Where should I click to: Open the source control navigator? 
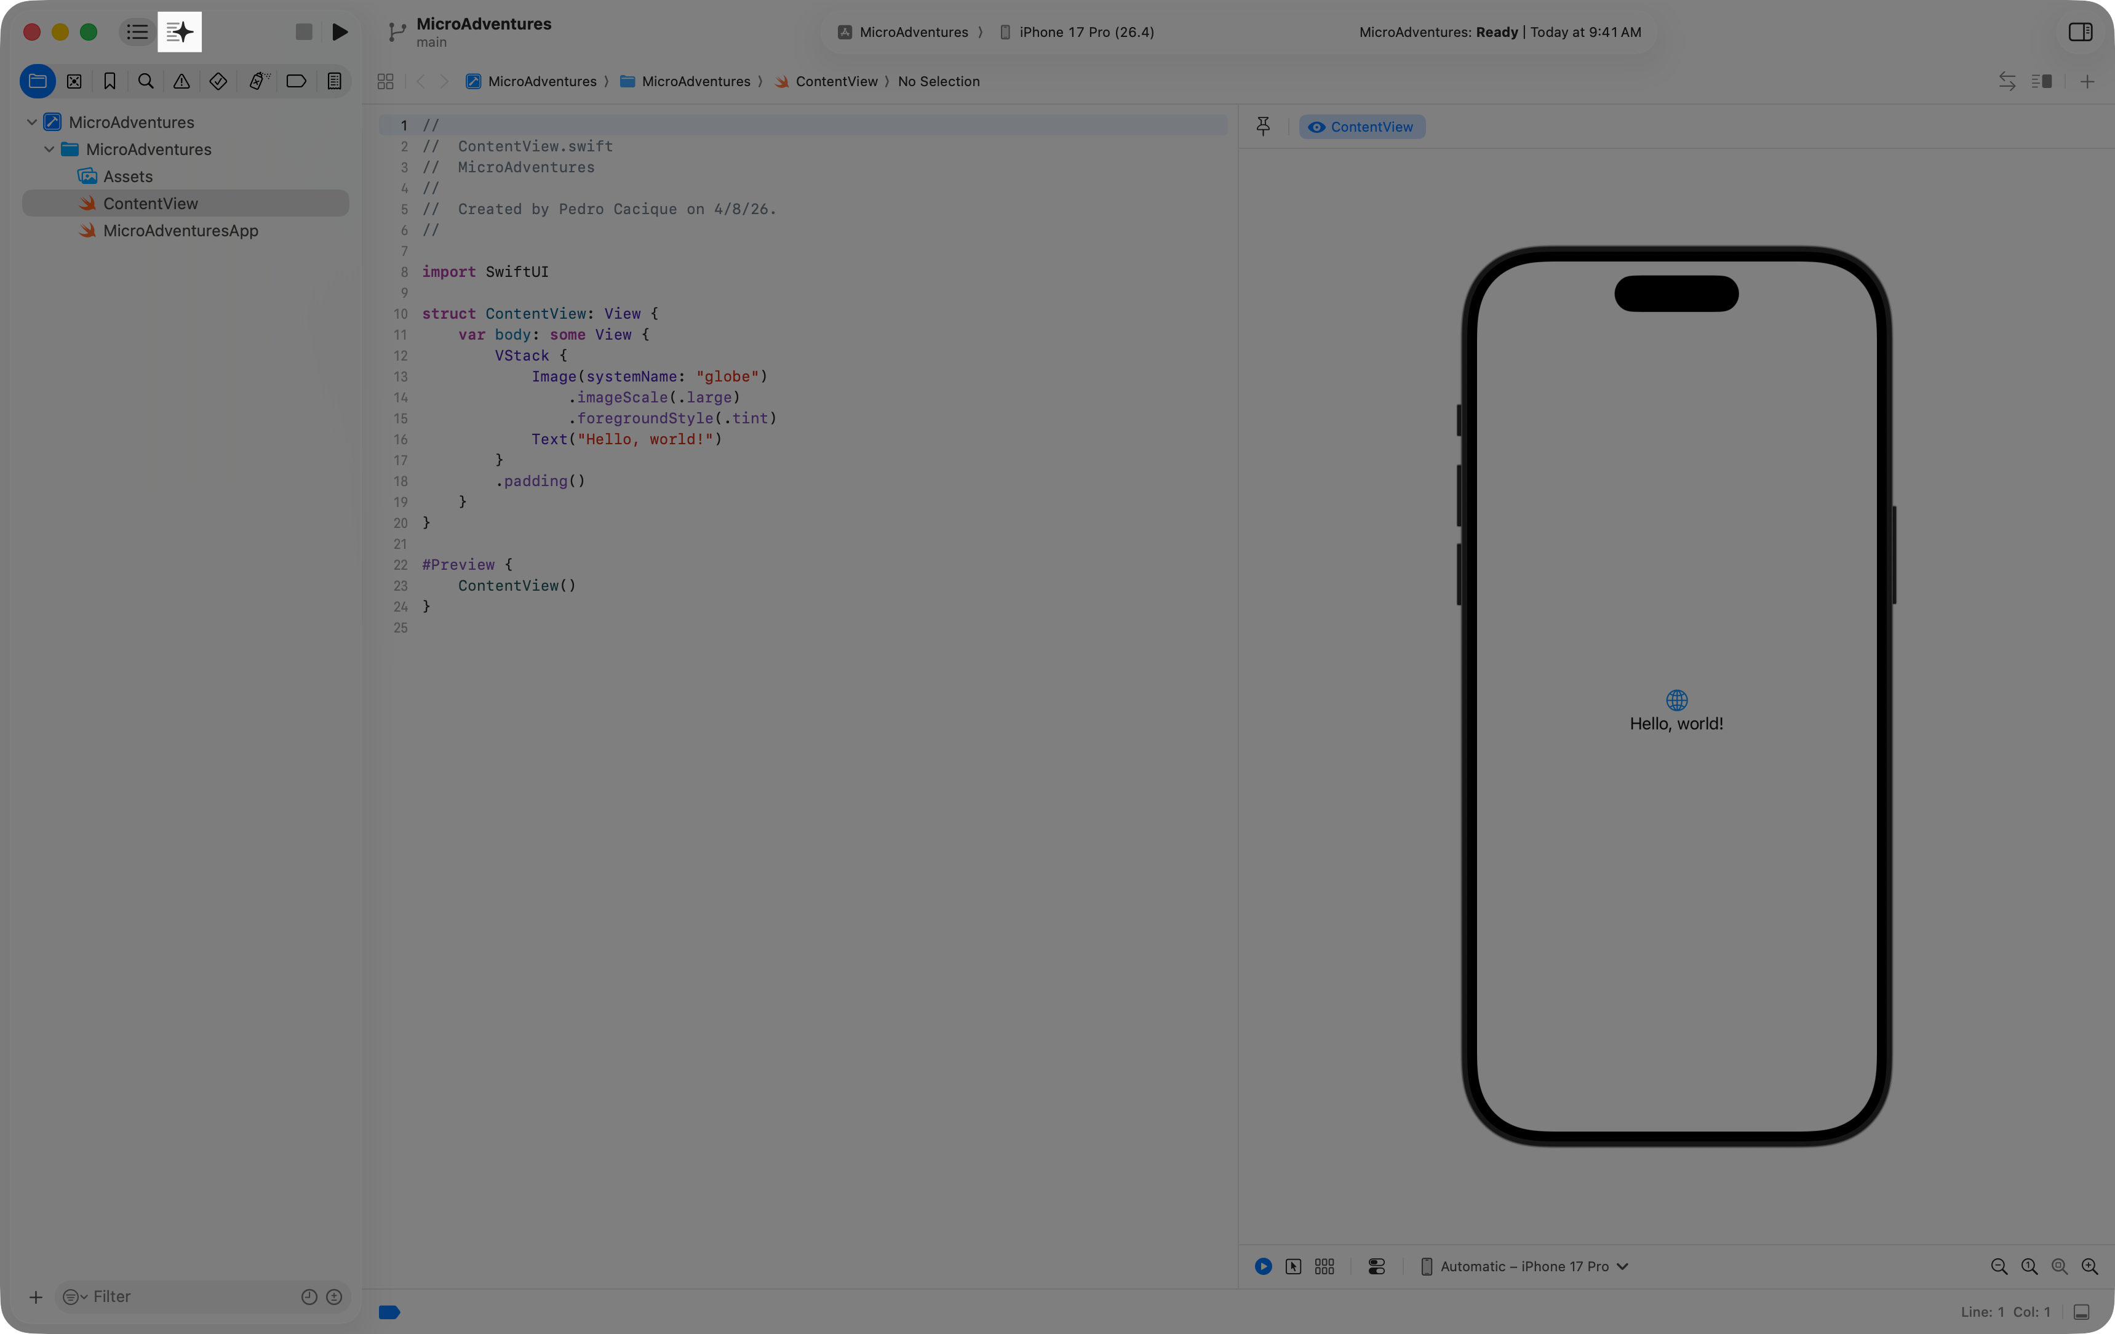point(74,81)
